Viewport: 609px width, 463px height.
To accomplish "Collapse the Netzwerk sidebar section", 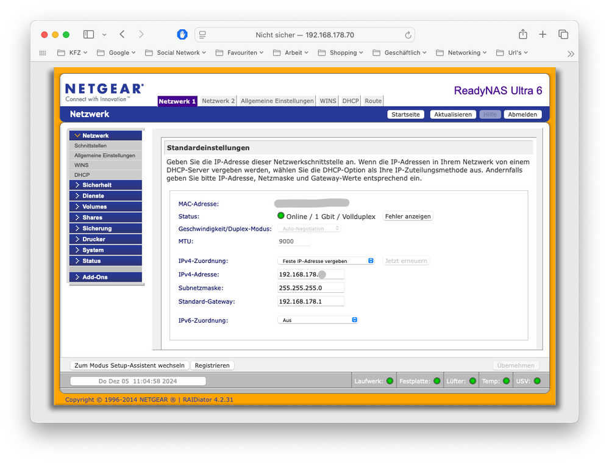I will [x=105, y=135].
